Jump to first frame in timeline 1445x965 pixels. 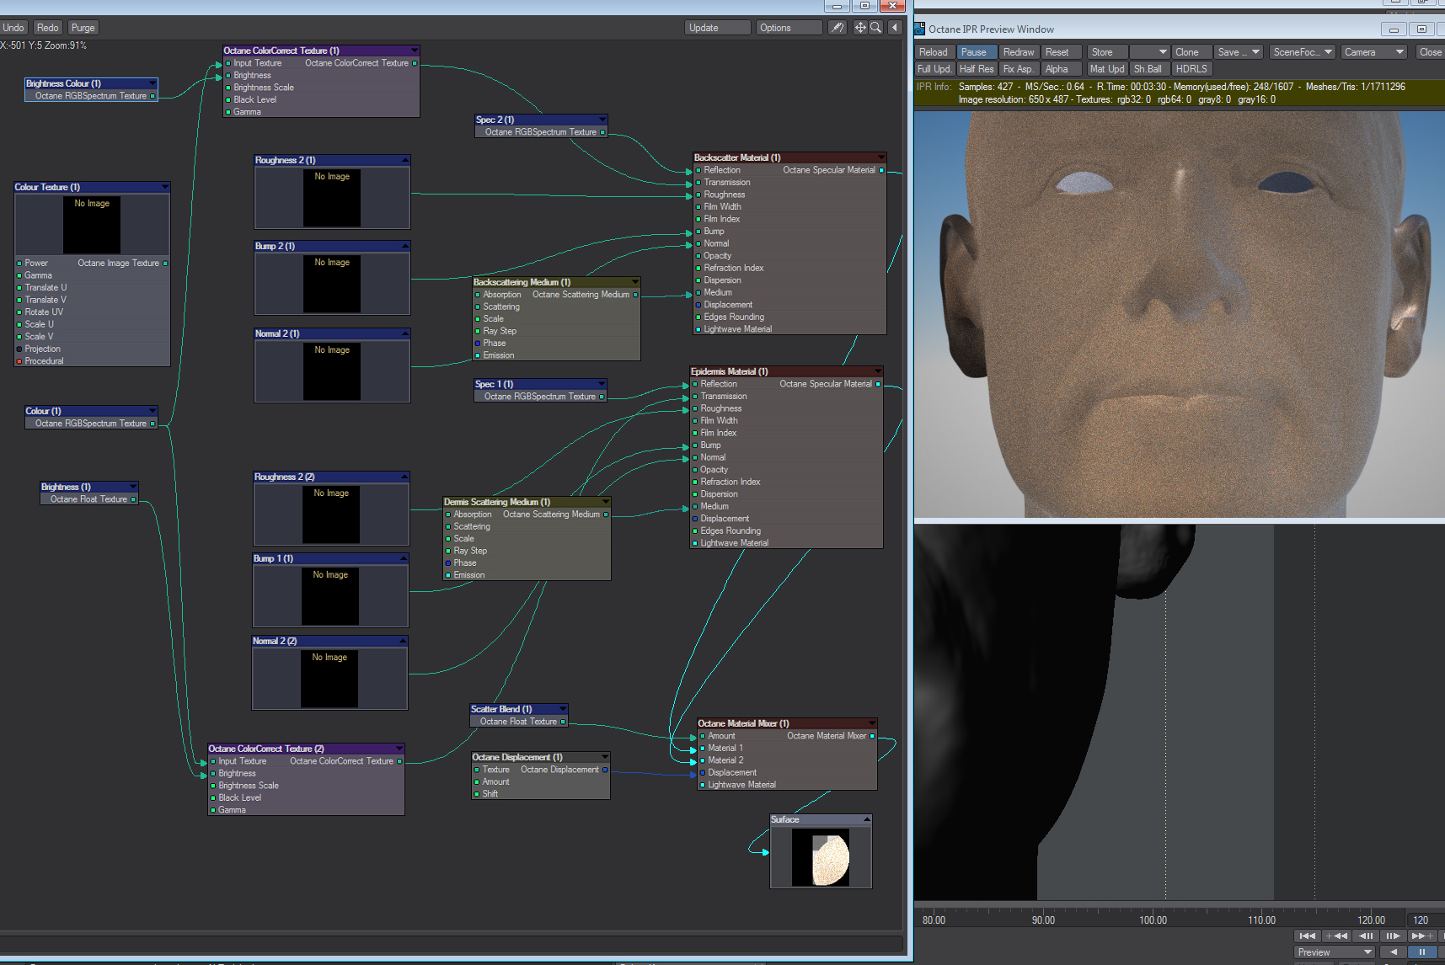(1307, 936)
